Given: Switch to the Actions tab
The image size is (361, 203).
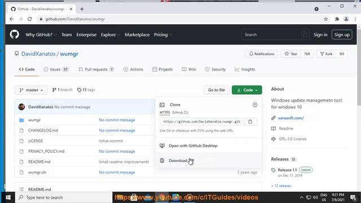Looking at the screenshot, I should pyautogui.click(x=133, y=69).
